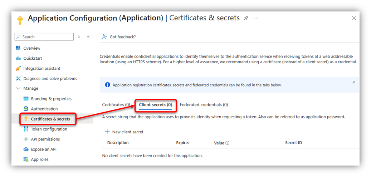
Task: Switch to the Federated credentials (0) tab
Action: (204, 104)
